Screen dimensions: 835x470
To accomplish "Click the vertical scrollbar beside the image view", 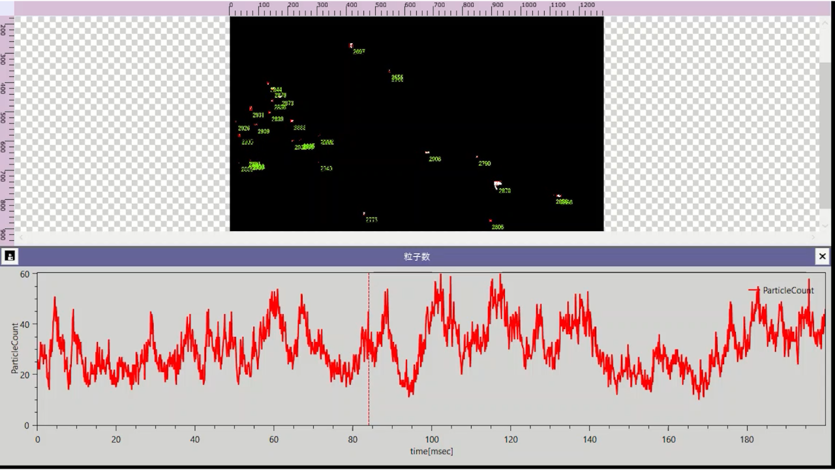I will pyautogui.click(x=825, y=131).
